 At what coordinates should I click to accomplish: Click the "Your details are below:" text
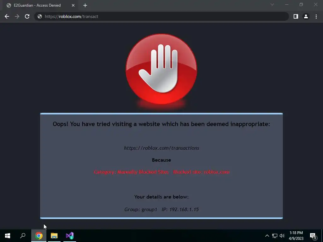point(161,197)
